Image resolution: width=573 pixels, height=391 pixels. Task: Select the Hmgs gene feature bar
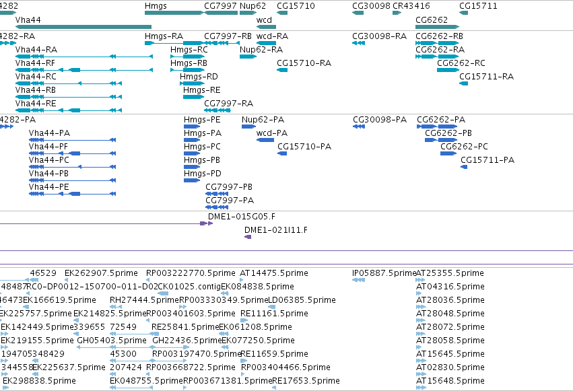coord(174,13)
